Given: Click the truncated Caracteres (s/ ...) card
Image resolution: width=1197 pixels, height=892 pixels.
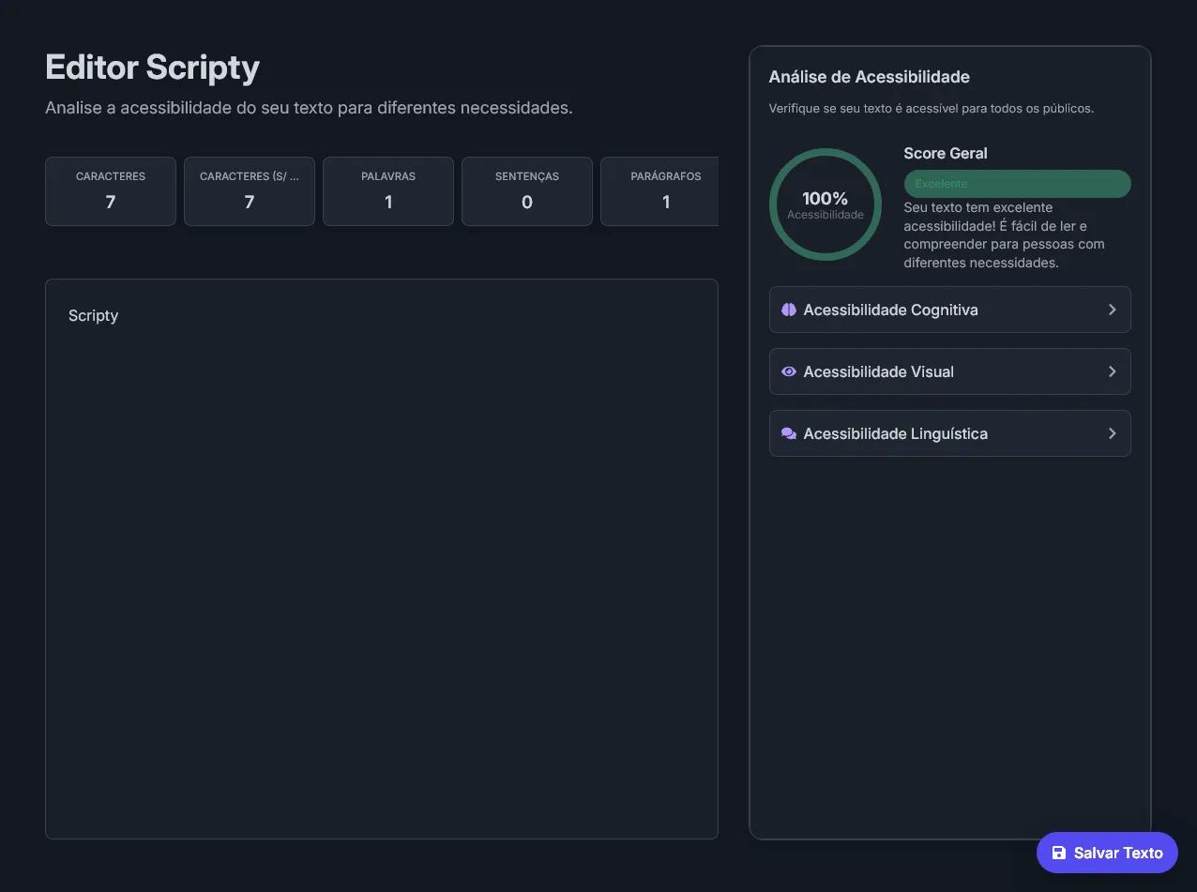Looking at the screenshot, I should pos(250,191).
